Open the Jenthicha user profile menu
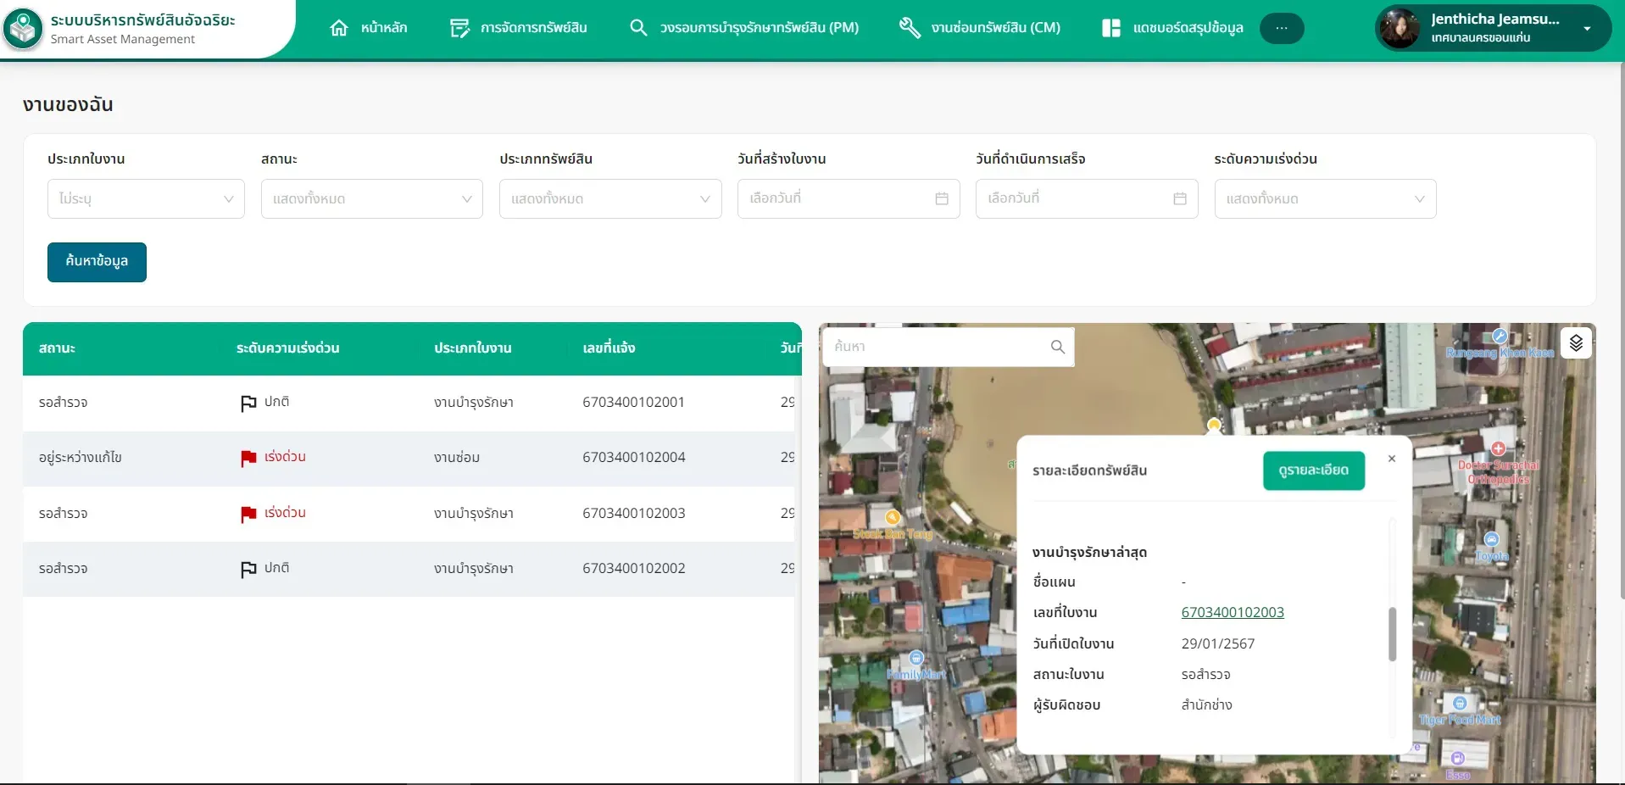This screenshot has width=1625, height=785. coord(1493,28)
